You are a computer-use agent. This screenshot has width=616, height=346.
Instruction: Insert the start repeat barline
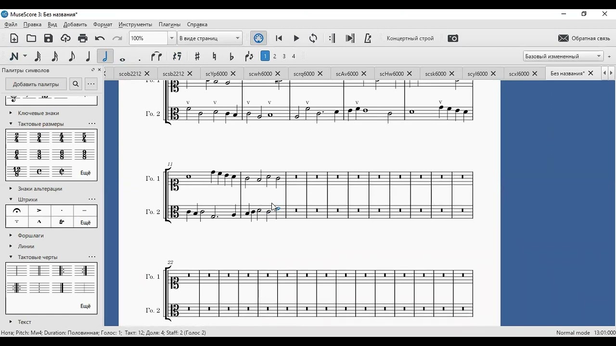coord(62,271)
